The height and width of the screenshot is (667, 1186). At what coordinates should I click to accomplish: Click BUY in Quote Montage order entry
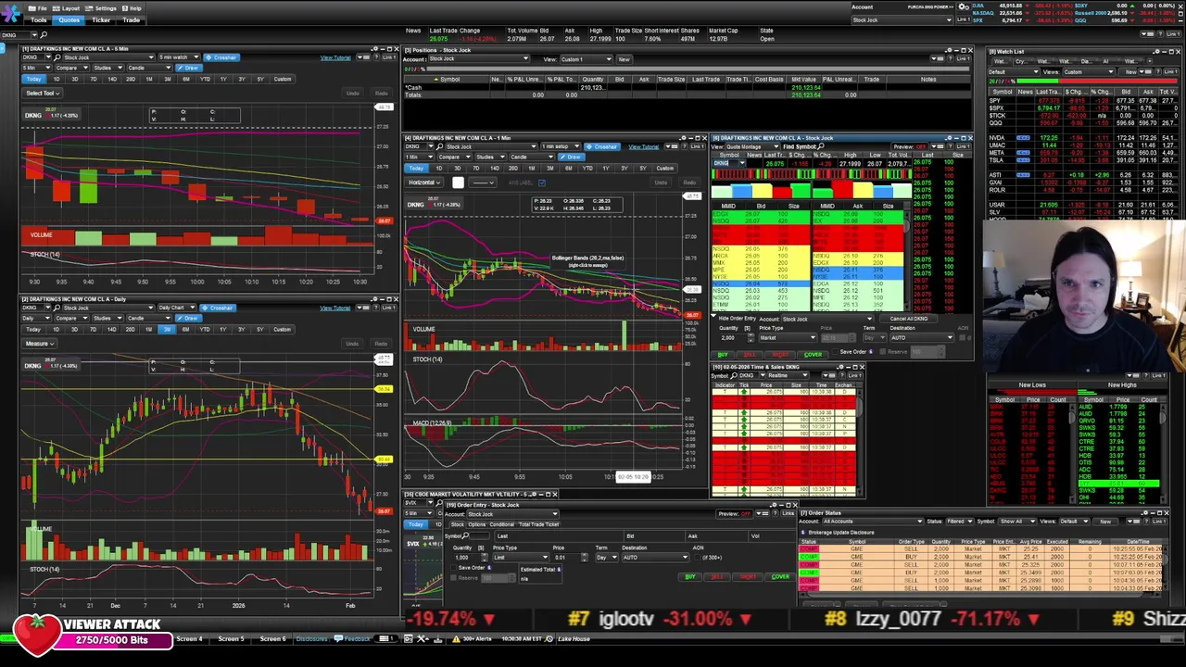point(723,355)
